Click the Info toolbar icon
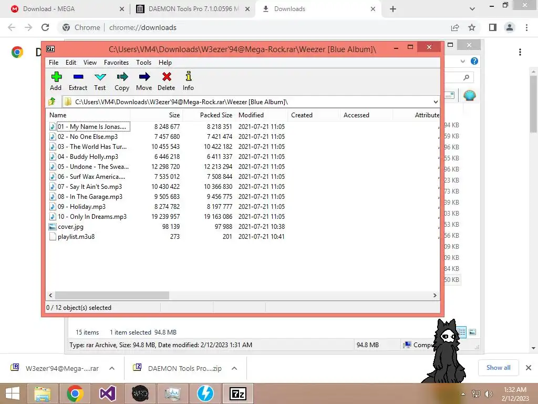The image size is (538, 404). (x=189, y=76)
